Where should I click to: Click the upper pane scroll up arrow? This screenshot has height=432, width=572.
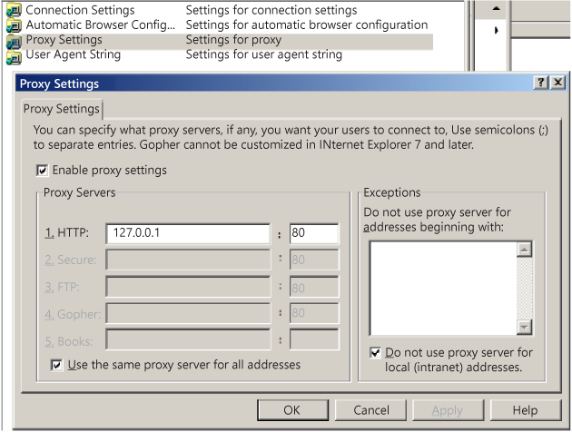coord(496,8)
